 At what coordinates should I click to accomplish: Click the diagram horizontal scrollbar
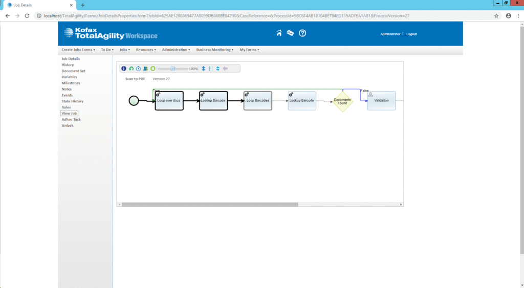coord(210,204)
